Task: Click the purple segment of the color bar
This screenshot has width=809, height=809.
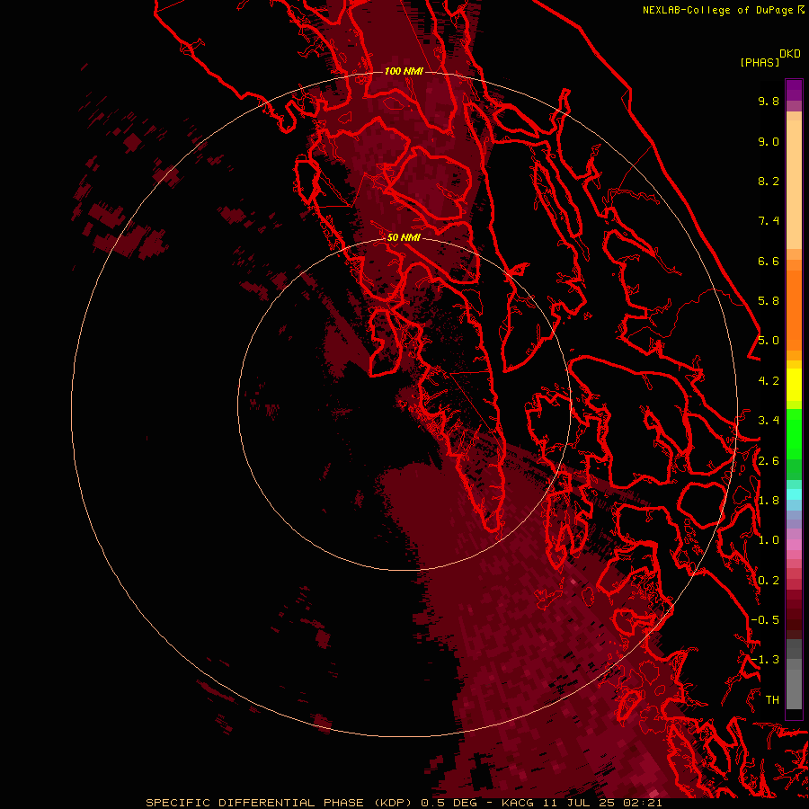Action: point(794,89)
